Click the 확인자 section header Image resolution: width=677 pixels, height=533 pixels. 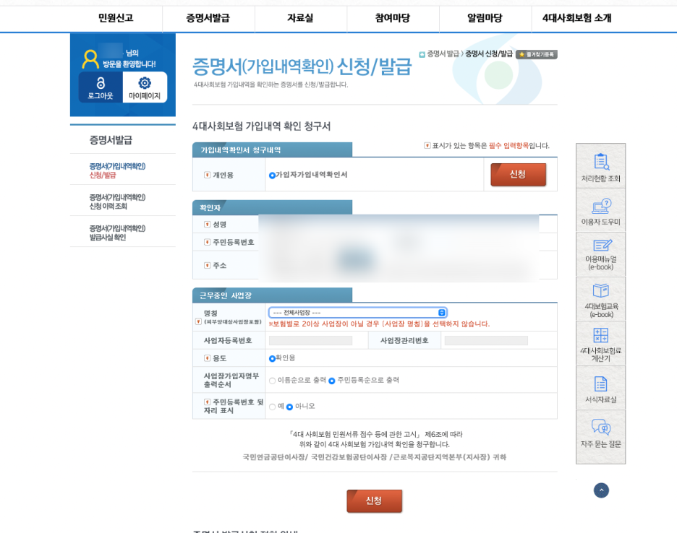tap(272, 207)
